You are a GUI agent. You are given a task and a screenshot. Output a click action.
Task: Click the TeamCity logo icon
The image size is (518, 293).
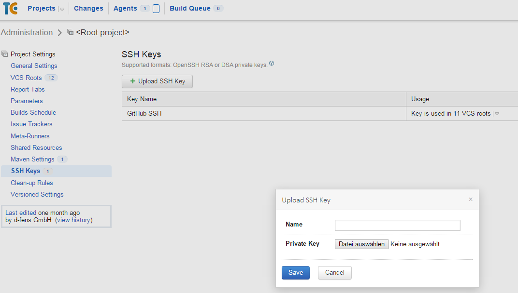pyautogui.click(x=10, y=8)
